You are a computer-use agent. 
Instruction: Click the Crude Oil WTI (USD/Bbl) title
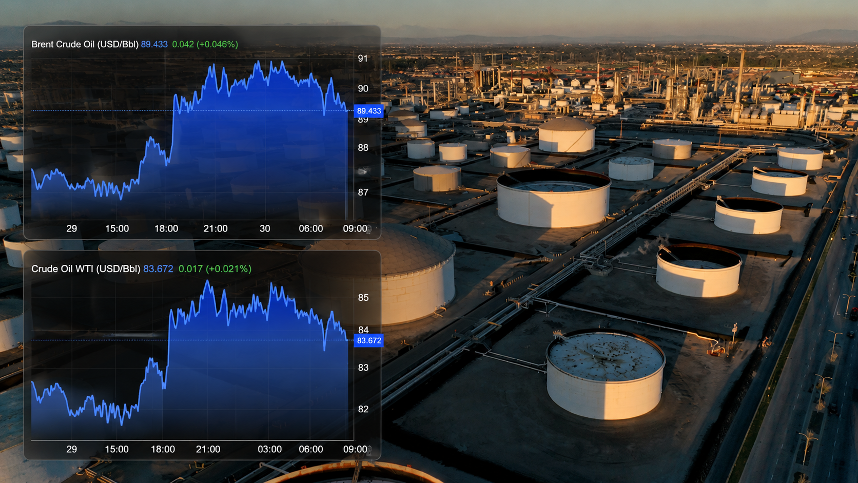pyautogui.click(x=86, y=268)
